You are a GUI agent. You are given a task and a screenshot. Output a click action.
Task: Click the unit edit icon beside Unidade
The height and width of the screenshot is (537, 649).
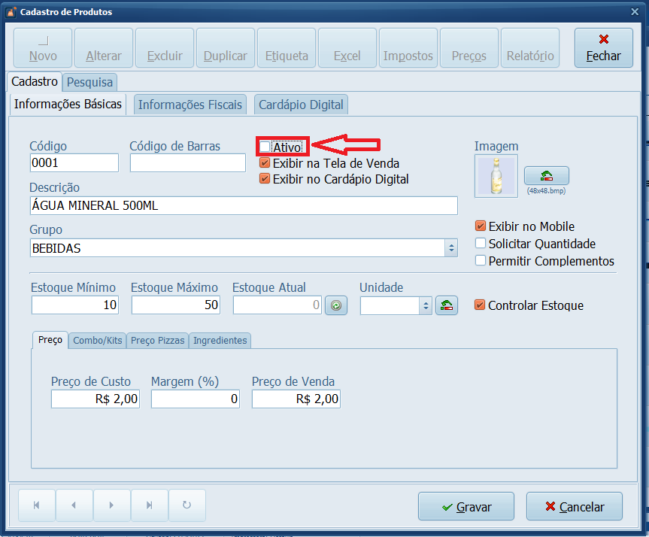click(447, 305)
